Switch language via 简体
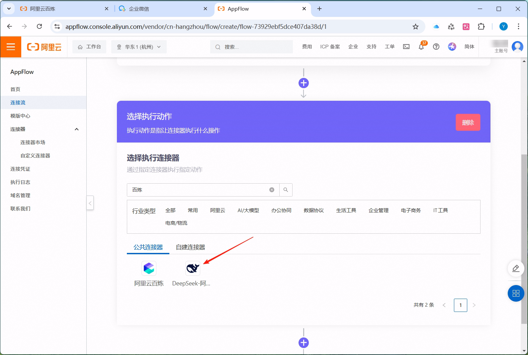This screenshot has width=528, height=355. (x=469, y=47)
